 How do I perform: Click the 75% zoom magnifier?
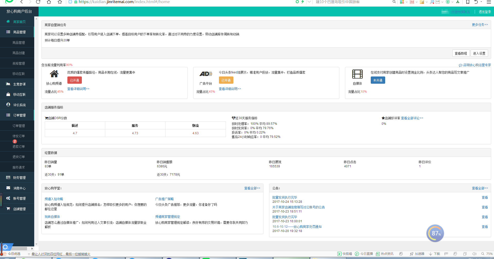[483, 254]
